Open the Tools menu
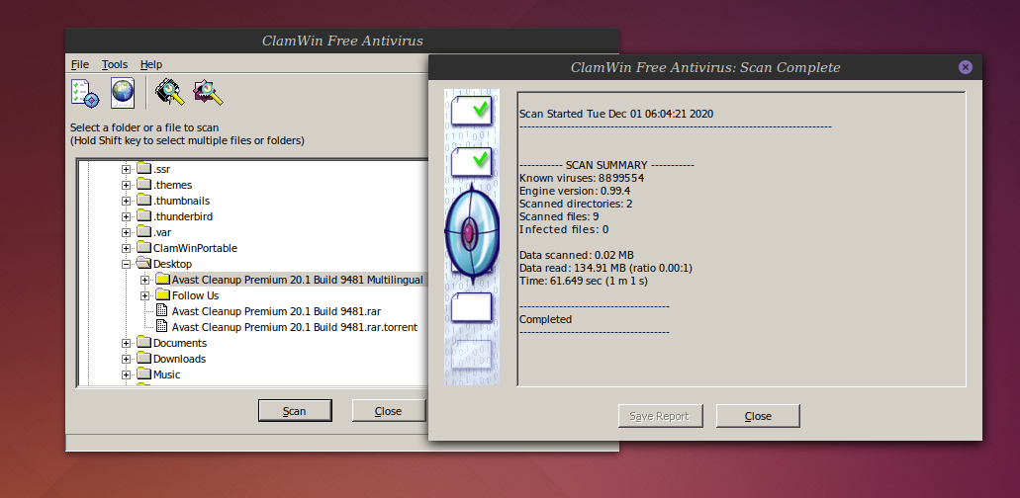1020x498 pixels. (115, 64)
